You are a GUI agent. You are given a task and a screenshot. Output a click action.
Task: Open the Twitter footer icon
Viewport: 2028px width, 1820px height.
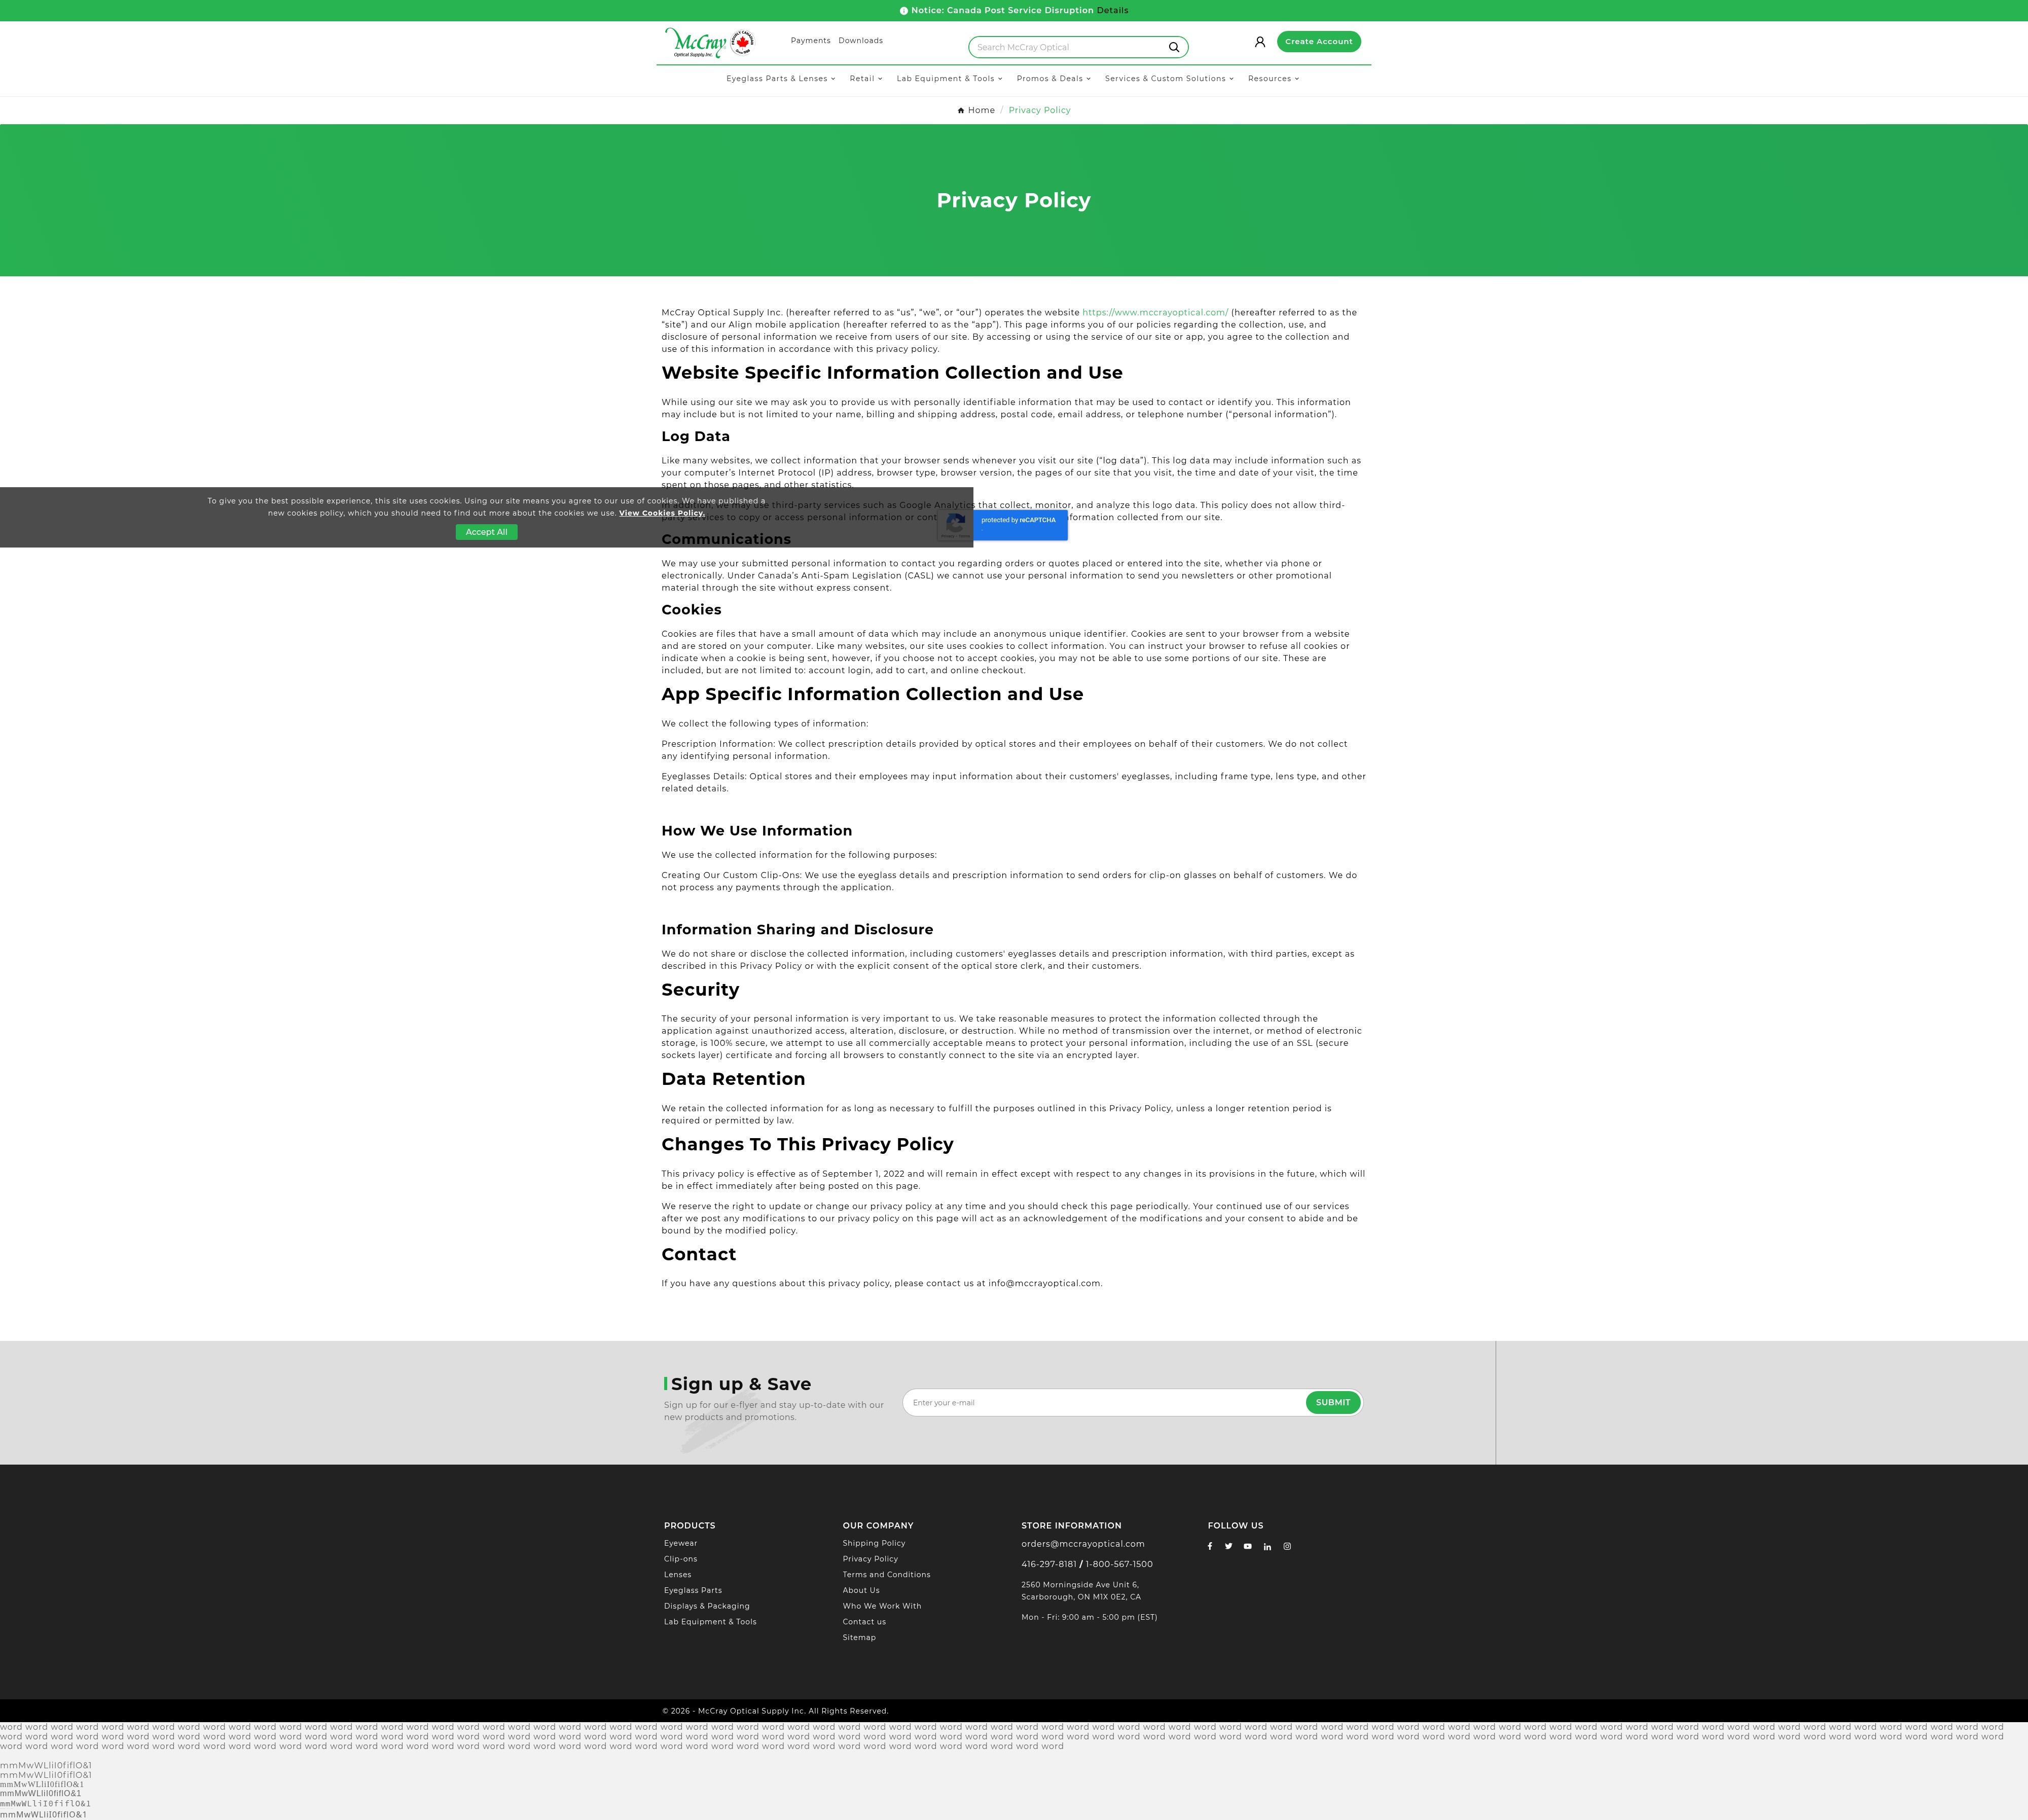[x=1229, y=1546]
